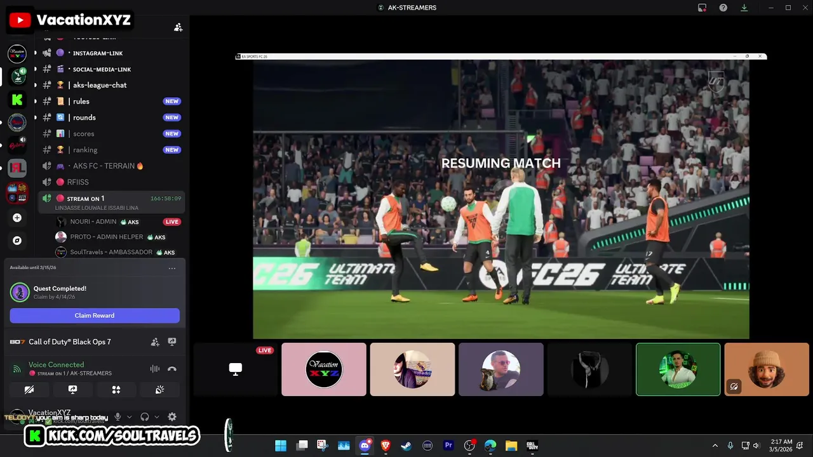
Task: Open Discord help question-mark icon
Action: pos(723,8)
